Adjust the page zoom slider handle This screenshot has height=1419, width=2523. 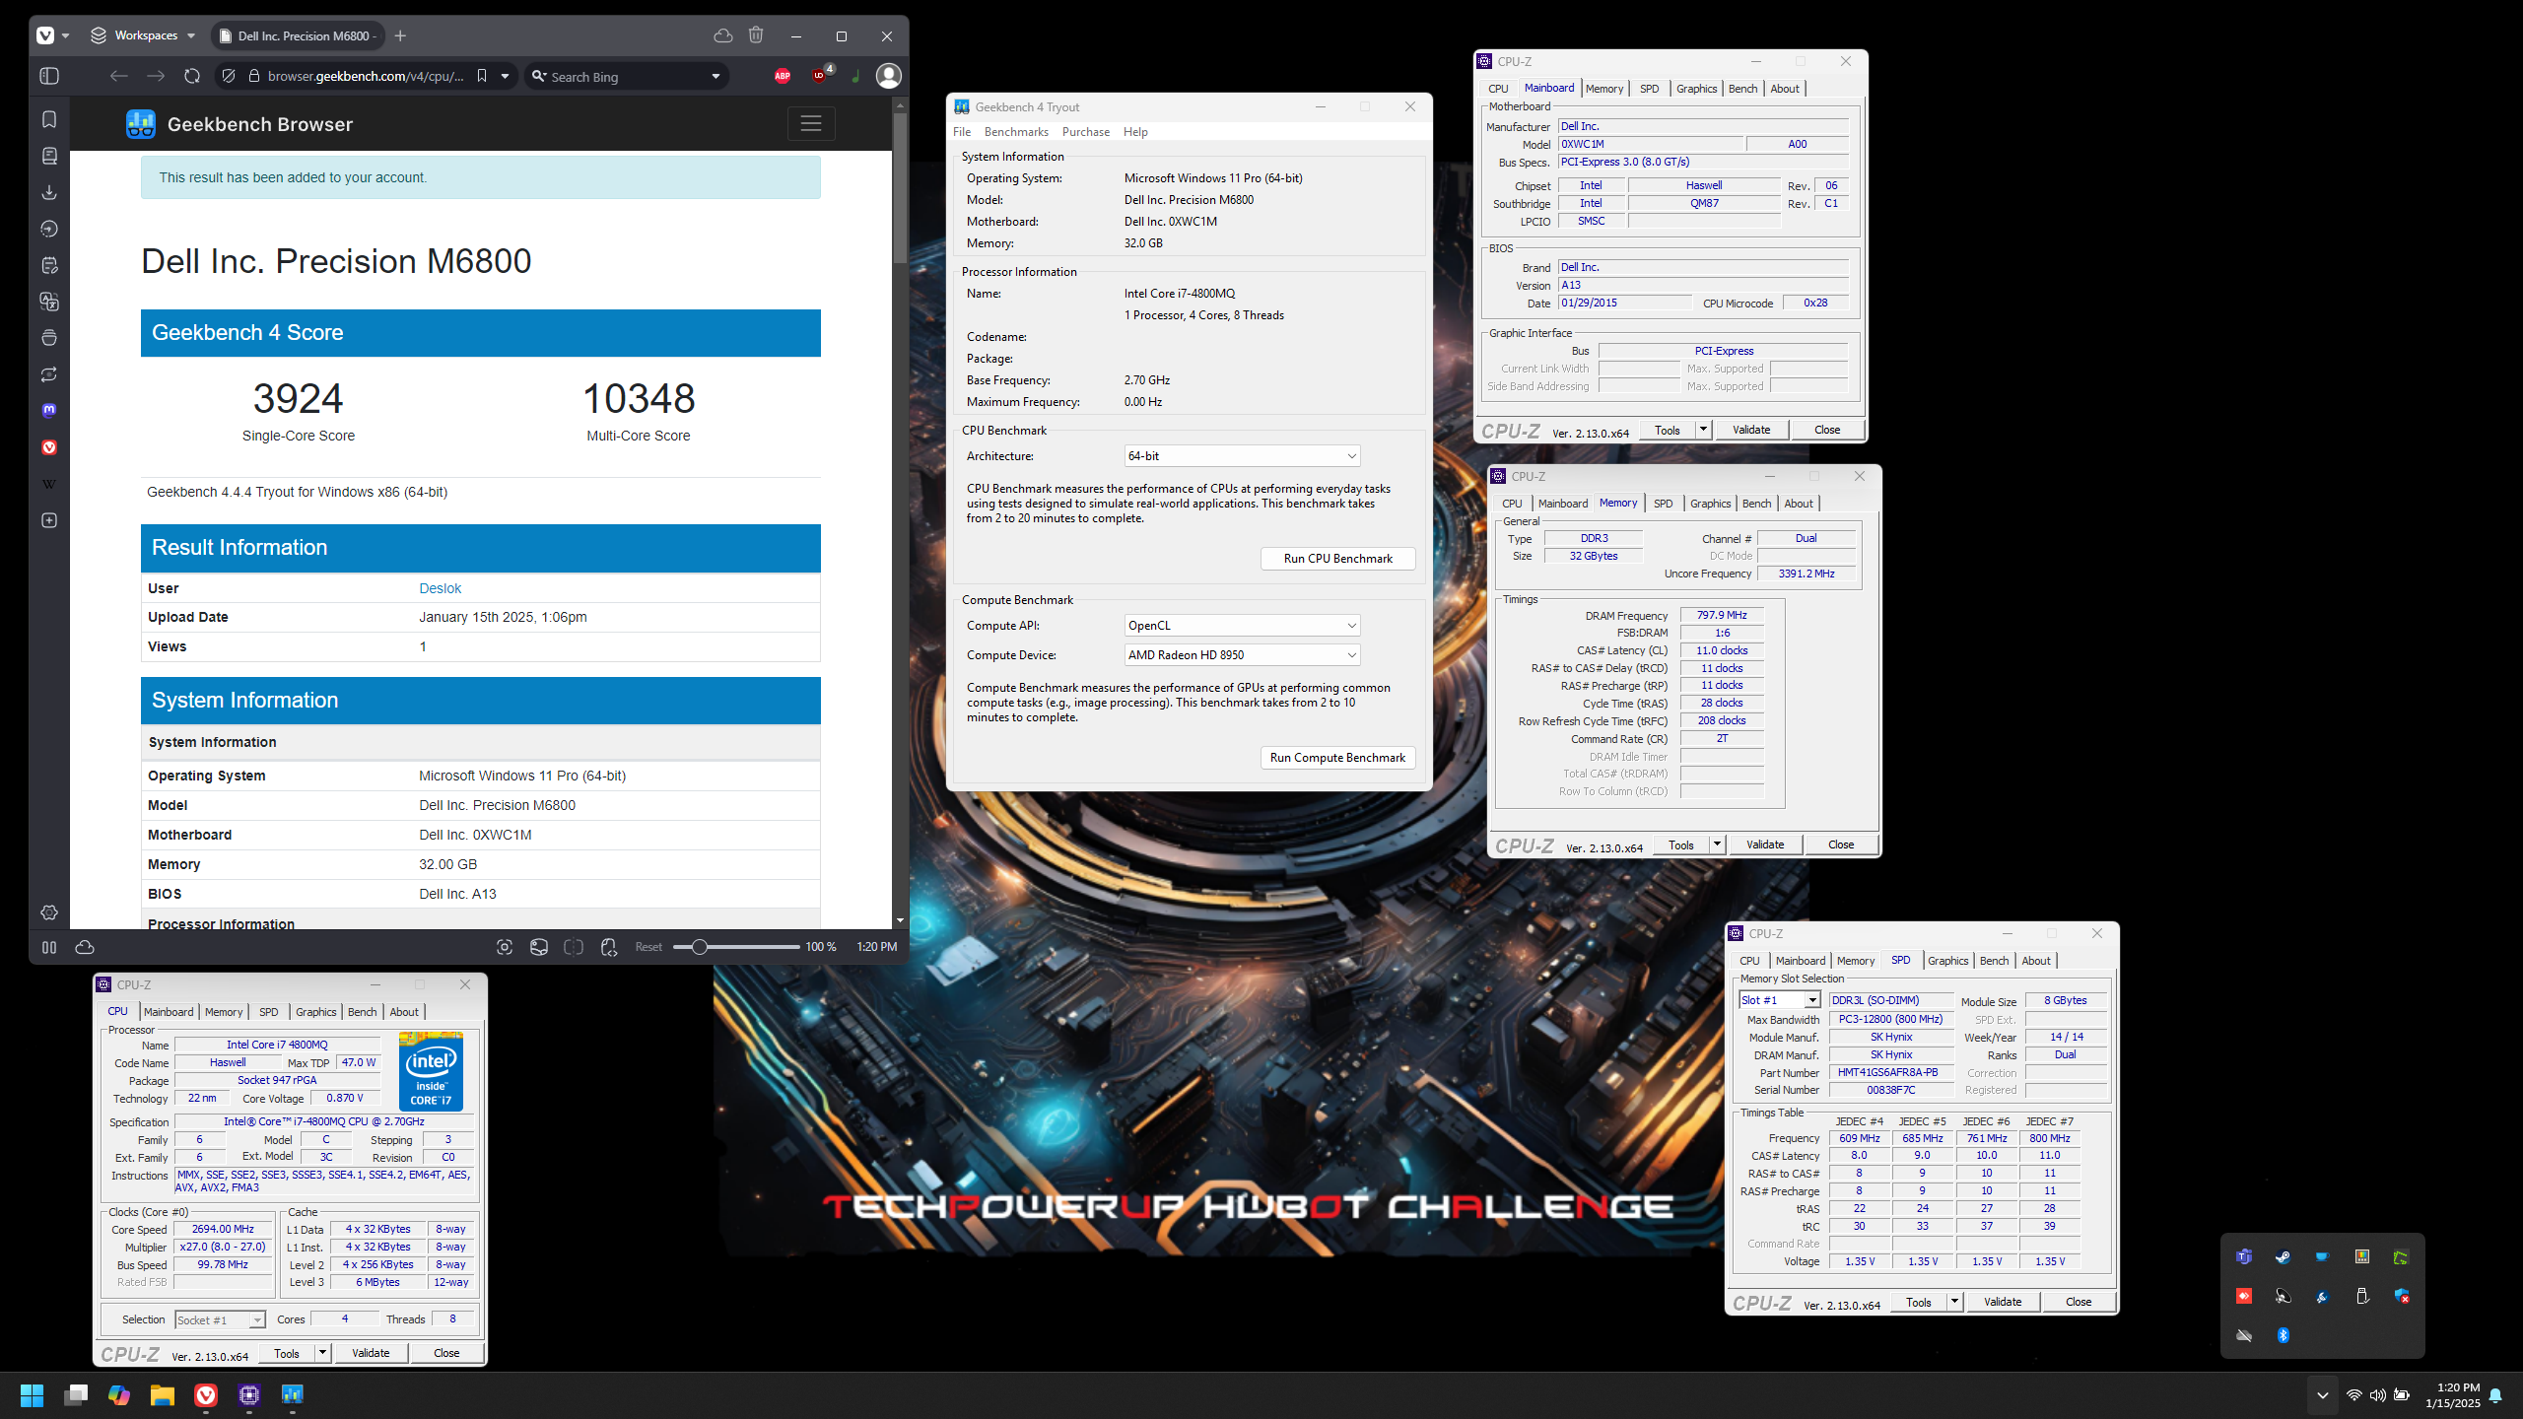[699, 947]
